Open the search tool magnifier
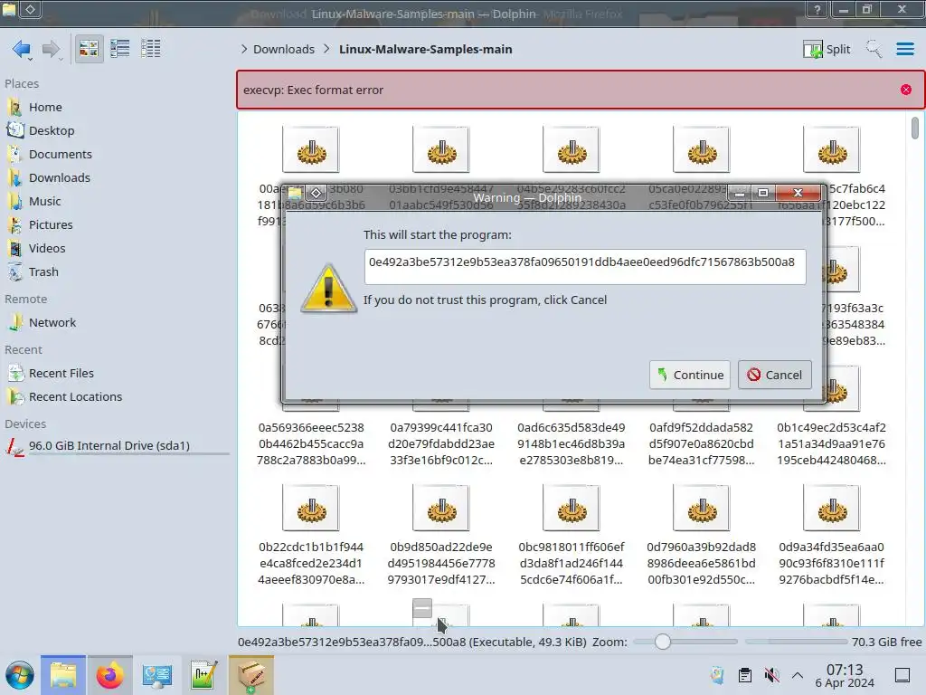This screenshot has height=695, width=926. [x=874, y=49]
